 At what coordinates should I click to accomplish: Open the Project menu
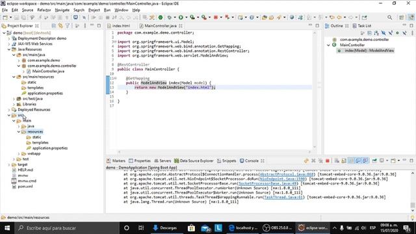click(94, 10)
